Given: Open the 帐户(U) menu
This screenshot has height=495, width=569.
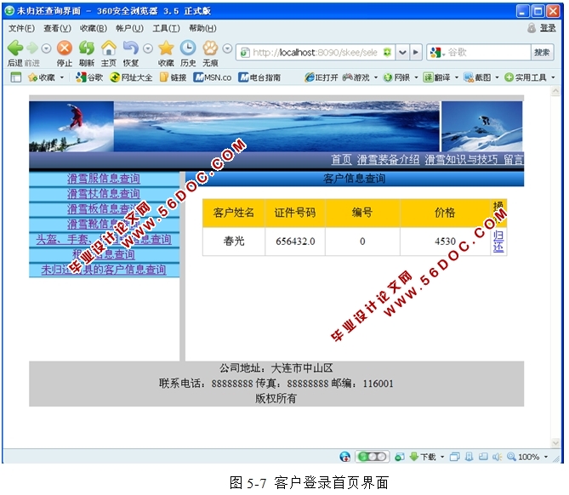Looking at the screenshot, I should coord(129,28).
